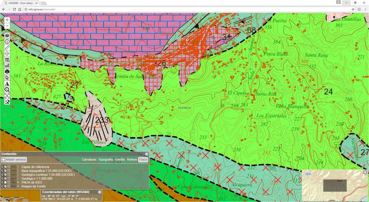Open opacity control for Capas de referencia

pyautogui.click(x=9, y=167)
